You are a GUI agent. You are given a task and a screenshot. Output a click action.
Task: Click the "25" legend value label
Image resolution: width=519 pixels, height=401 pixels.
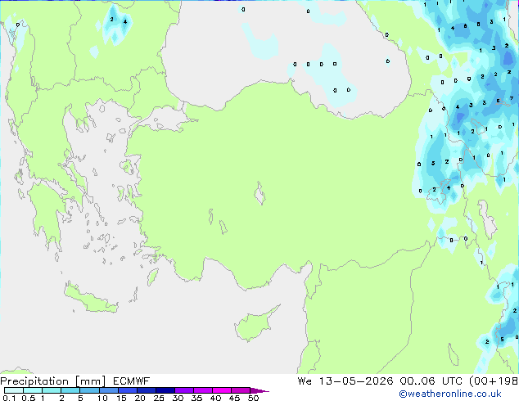(159, 398)
